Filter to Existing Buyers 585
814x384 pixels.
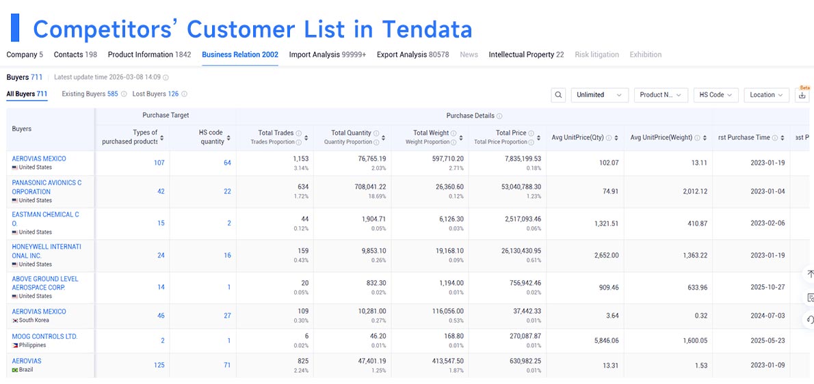tap(90, 94)
